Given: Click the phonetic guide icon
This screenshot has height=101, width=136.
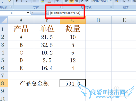Looking at the screenshot, I should coord(57,1).
